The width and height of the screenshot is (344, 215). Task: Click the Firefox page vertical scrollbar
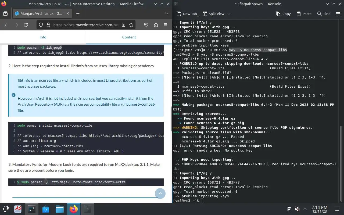(x=171, y=119)
